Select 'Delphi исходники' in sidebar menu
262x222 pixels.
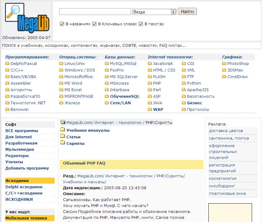(x=24, y=187)
